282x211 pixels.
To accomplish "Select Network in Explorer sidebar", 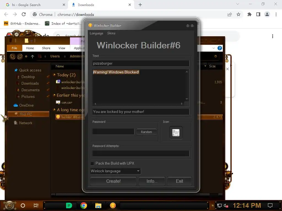I will pyautogui.click(x=23, y=123).
